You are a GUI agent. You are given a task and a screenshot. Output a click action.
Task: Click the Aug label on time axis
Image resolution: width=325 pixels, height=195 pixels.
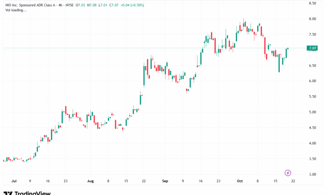point(91,181)
